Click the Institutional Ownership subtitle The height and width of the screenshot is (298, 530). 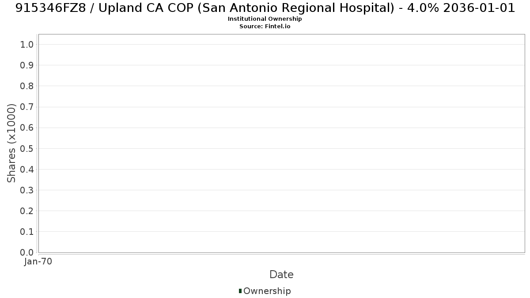pos(265,19)
